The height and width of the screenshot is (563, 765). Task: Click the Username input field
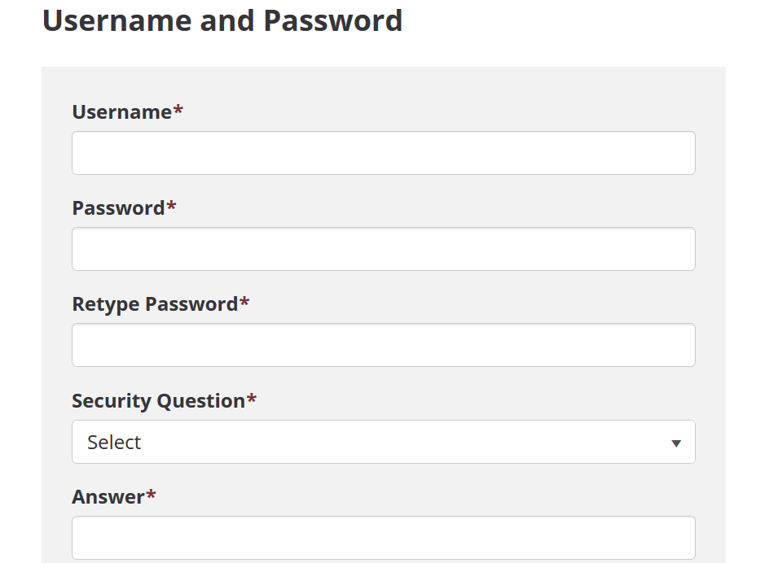click(x=384, y=153)
